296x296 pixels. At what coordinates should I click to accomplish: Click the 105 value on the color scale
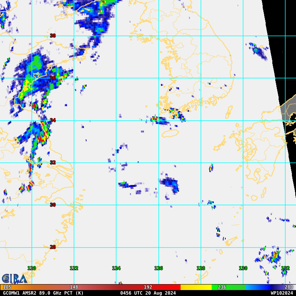(x=7, y=287)
